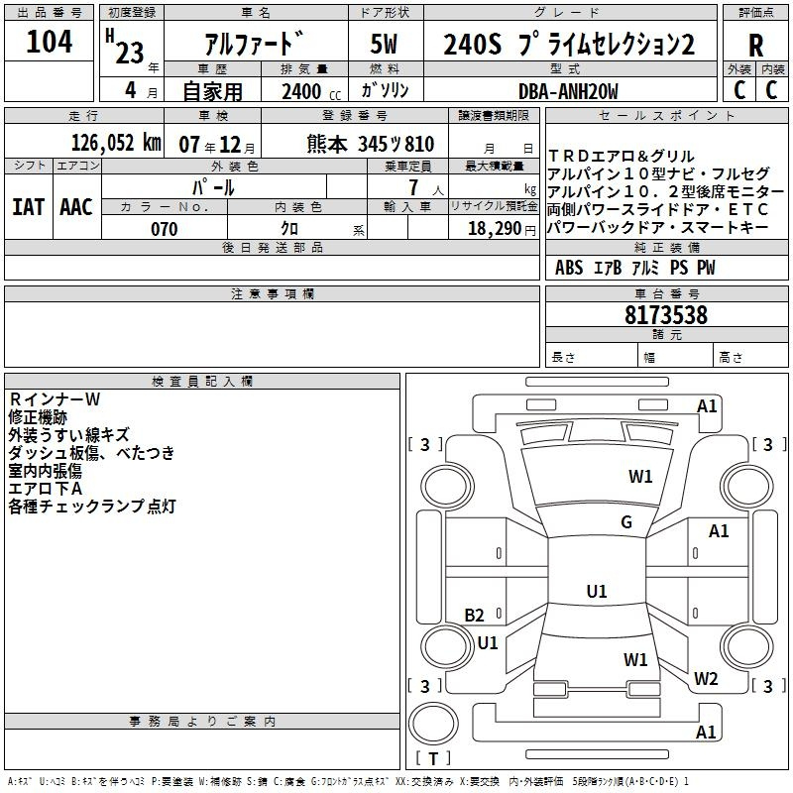Click inspection expiry 07年12月
793x793 pixels.
click(x=217, y=145)
